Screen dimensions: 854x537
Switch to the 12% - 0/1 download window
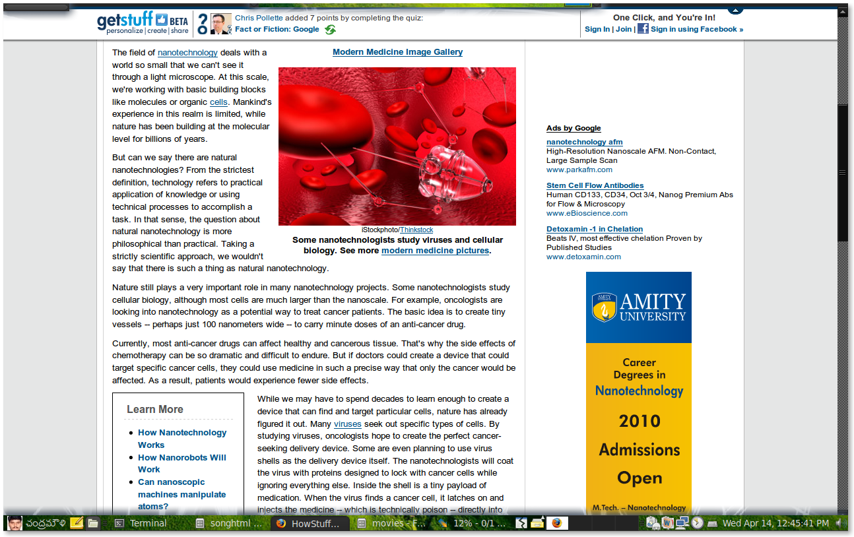(x=472, y=523)
